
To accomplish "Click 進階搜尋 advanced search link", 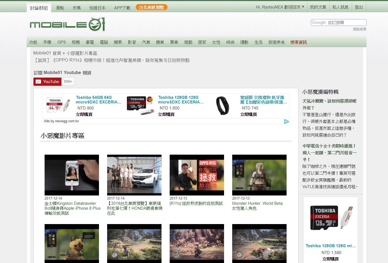I will pyautogui.click(x=359, y=29).
